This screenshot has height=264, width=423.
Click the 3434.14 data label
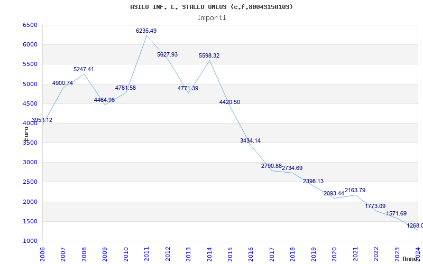tap(250, 140)
